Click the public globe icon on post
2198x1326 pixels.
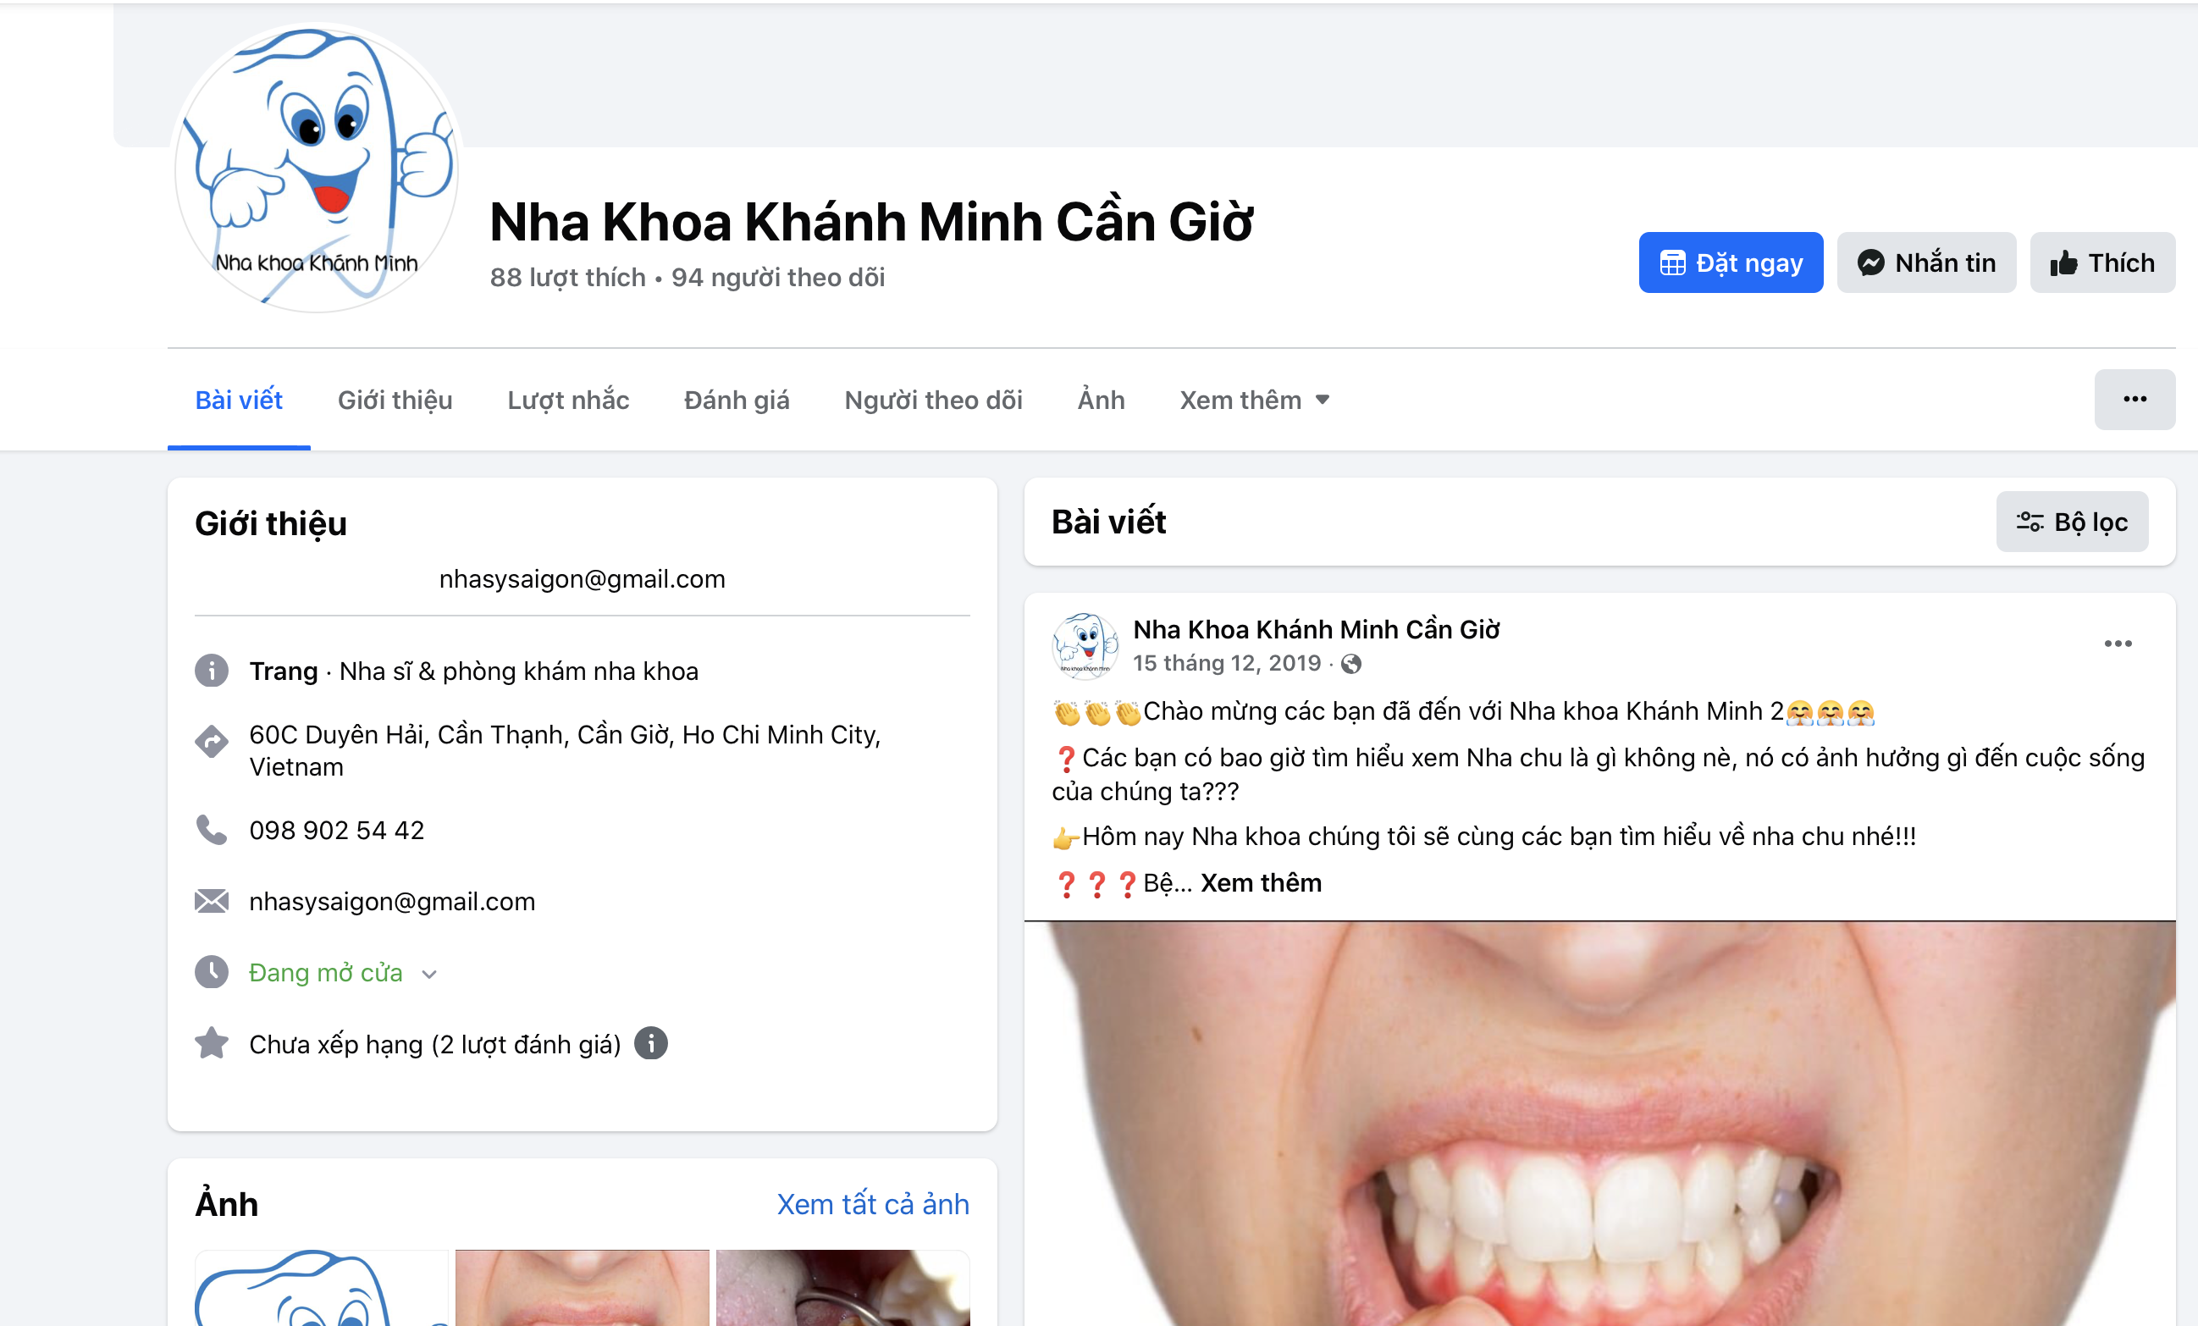1351,664
